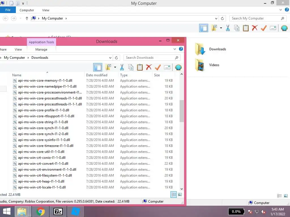Expand chevron between My Computer and Downloads in Downloads address bar
This screenshot has width=290, height=217.
(28, 58)
